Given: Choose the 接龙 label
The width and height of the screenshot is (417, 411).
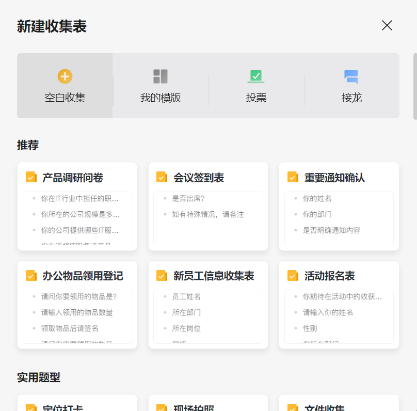Looking at the screenshot, I should point(351,98).
